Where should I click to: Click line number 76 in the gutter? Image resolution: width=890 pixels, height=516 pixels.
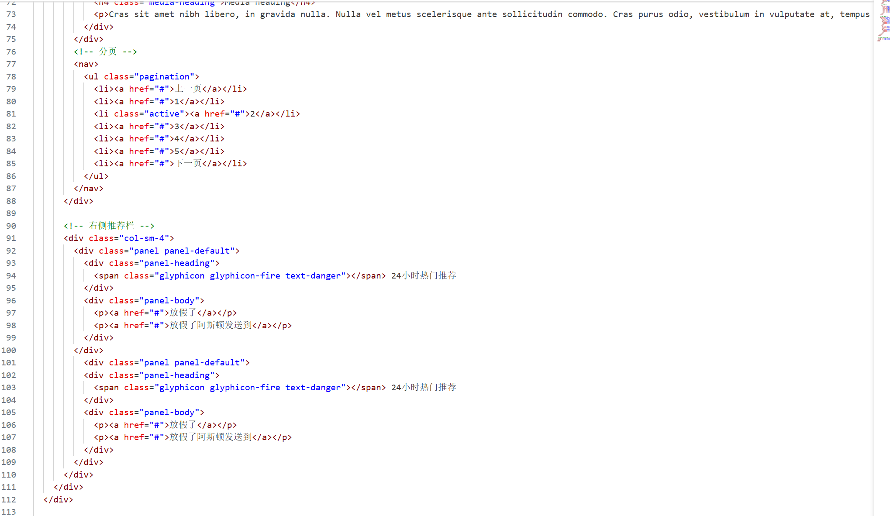11,52
